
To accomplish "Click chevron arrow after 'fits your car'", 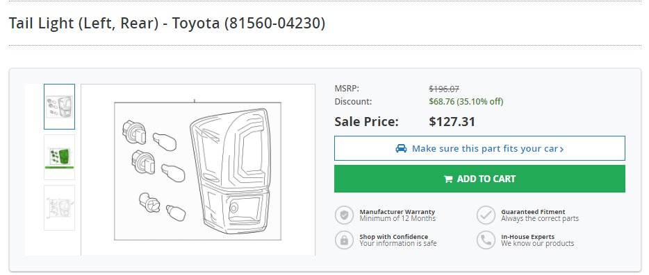I will pos(561,150).
